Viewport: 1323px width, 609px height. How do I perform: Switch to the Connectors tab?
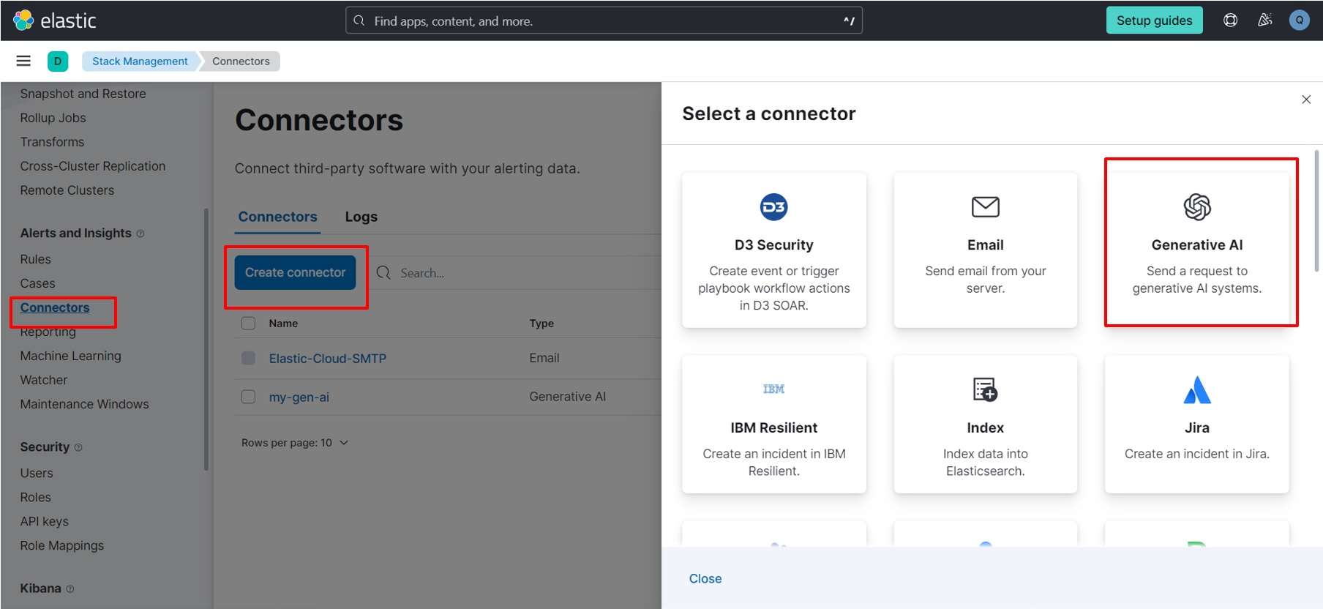[x=278, y=217]
